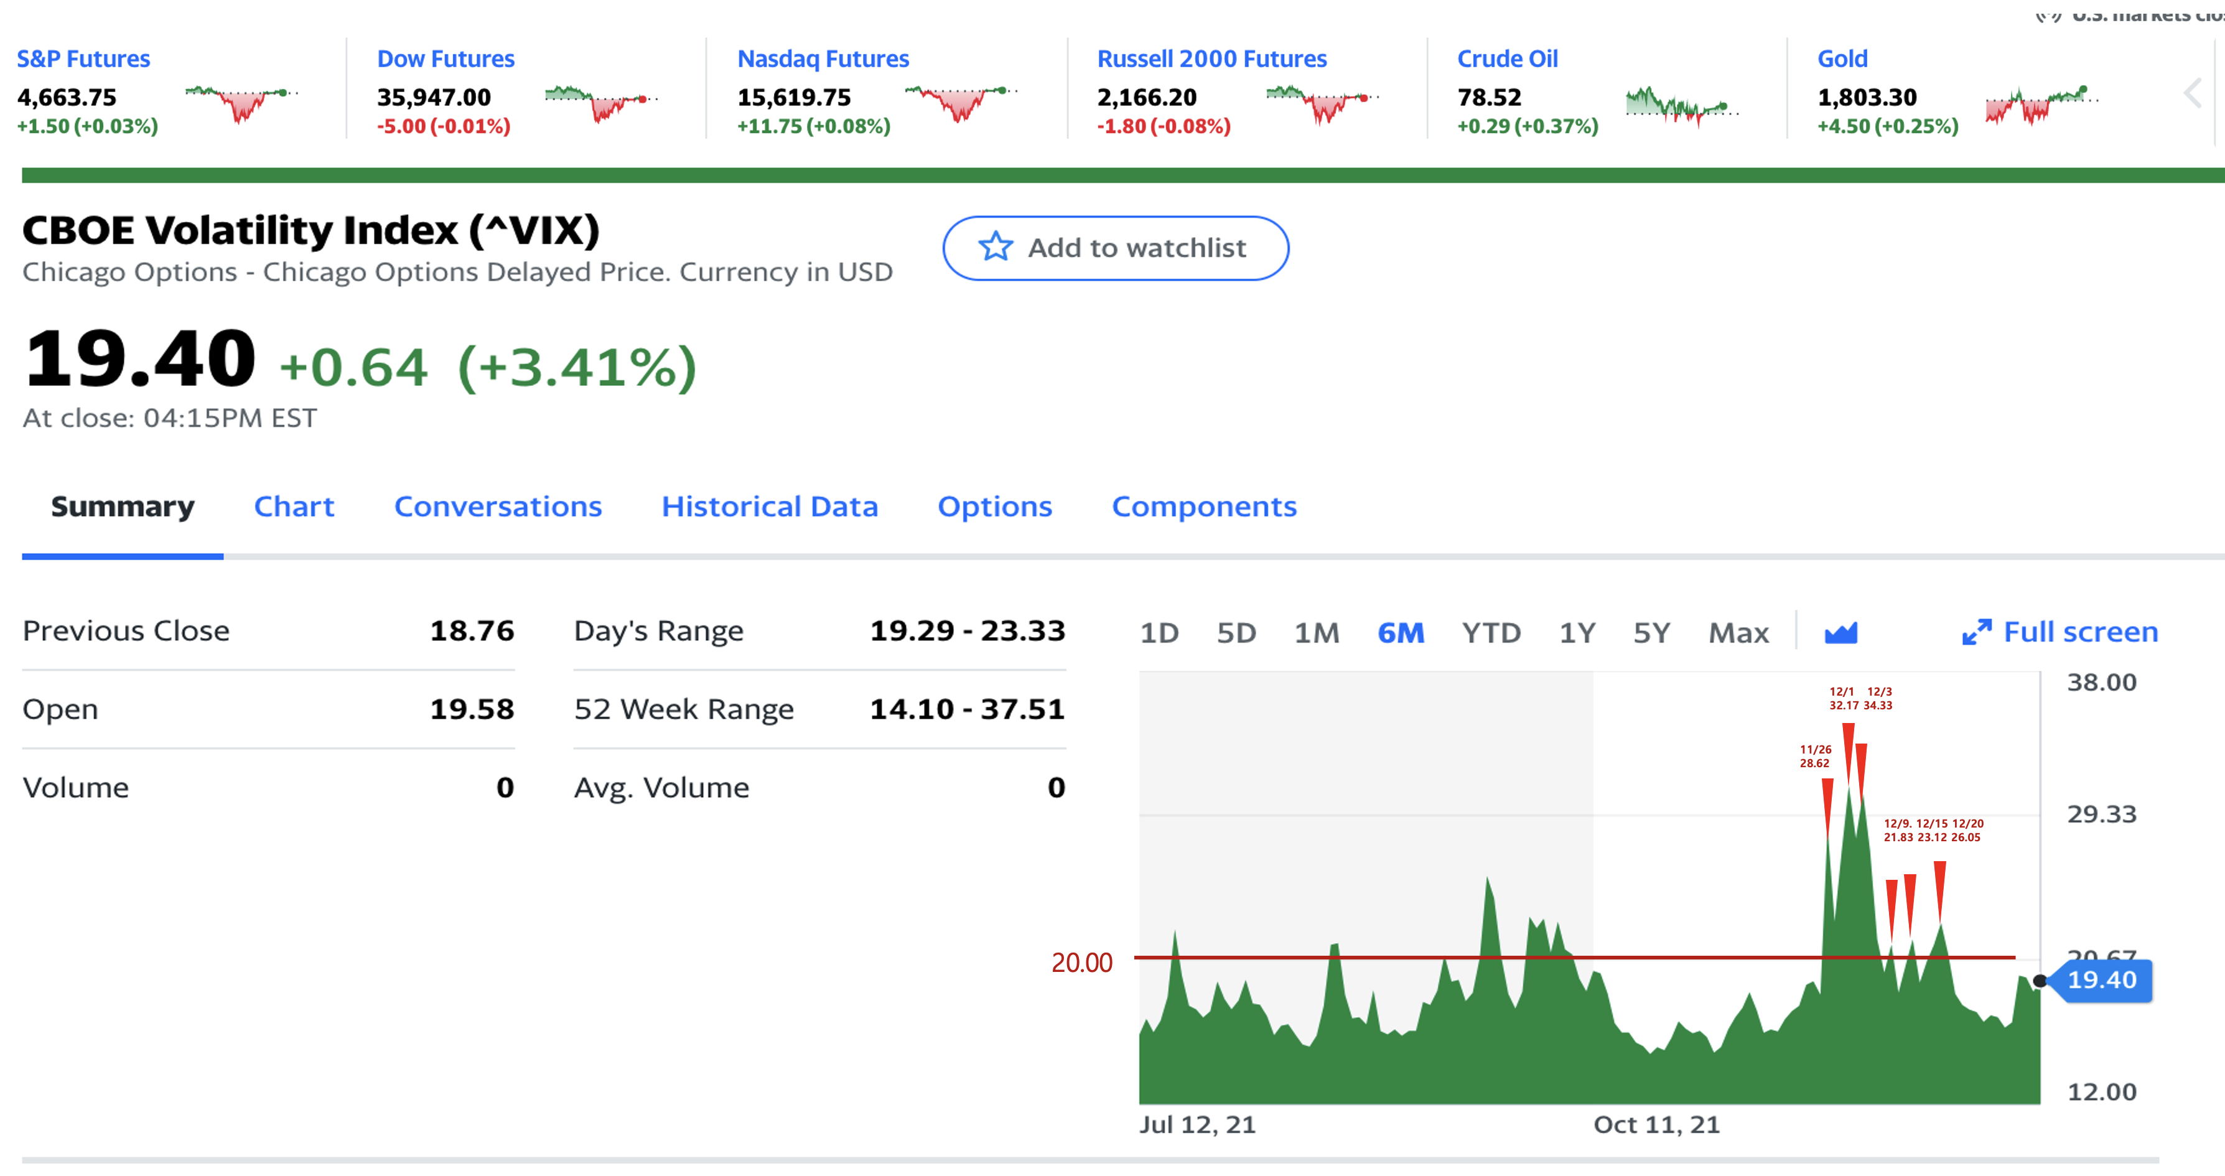Screen dimensions: 2225x1176
Task: Click the area chart type icon
Action: click(x=1840, y=633)
